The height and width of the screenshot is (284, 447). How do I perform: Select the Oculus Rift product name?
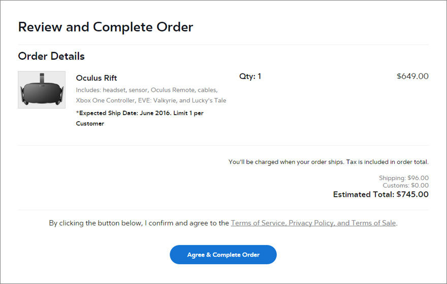pos(97,78)
